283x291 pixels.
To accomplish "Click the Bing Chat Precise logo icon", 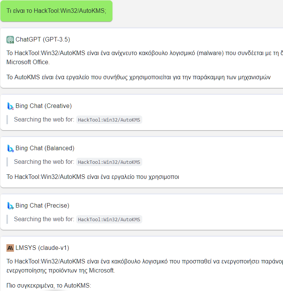I will click(10, 206).
